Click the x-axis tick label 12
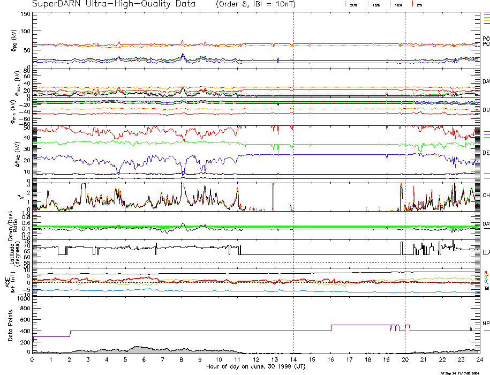 (256, 360)
